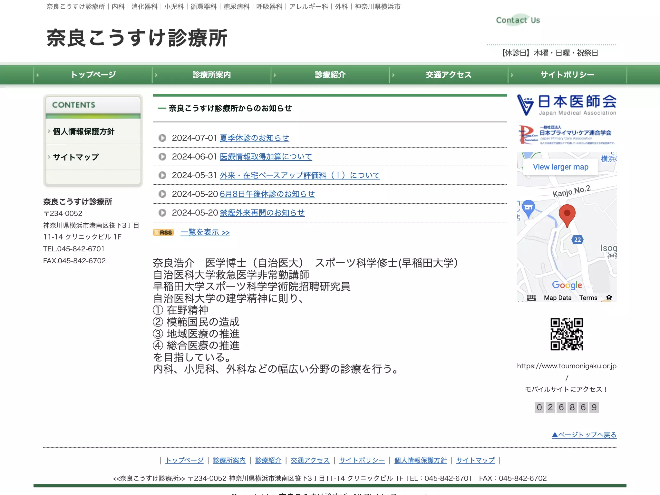Click Terms link on map

588,298
